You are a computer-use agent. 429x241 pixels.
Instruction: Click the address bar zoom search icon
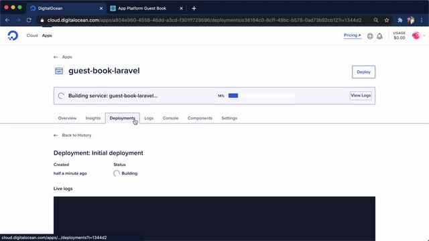tap(376, 20)
